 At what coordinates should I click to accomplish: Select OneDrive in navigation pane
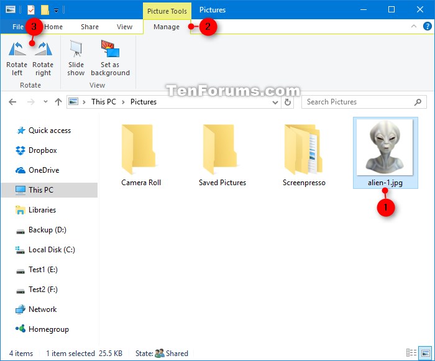pos(49,170)
